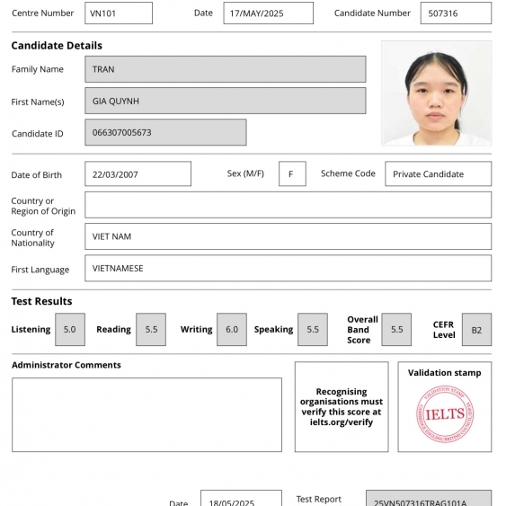Click the Writing score box 6.0
Screen dimensions: 506x506
pyautogui.click(x=232, y=330)
